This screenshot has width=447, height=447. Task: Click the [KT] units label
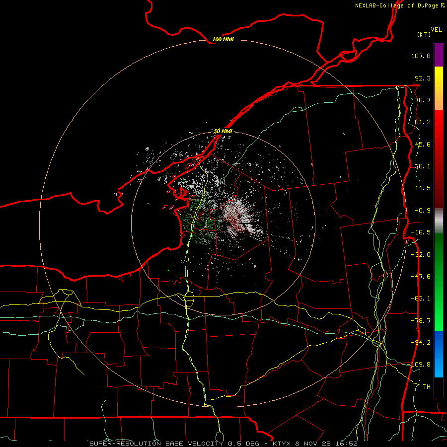pyautogui.click(x=424, y=34)
